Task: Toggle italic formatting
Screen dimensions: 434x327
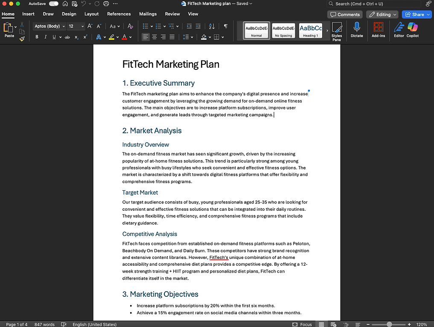Action: point(45,37)
